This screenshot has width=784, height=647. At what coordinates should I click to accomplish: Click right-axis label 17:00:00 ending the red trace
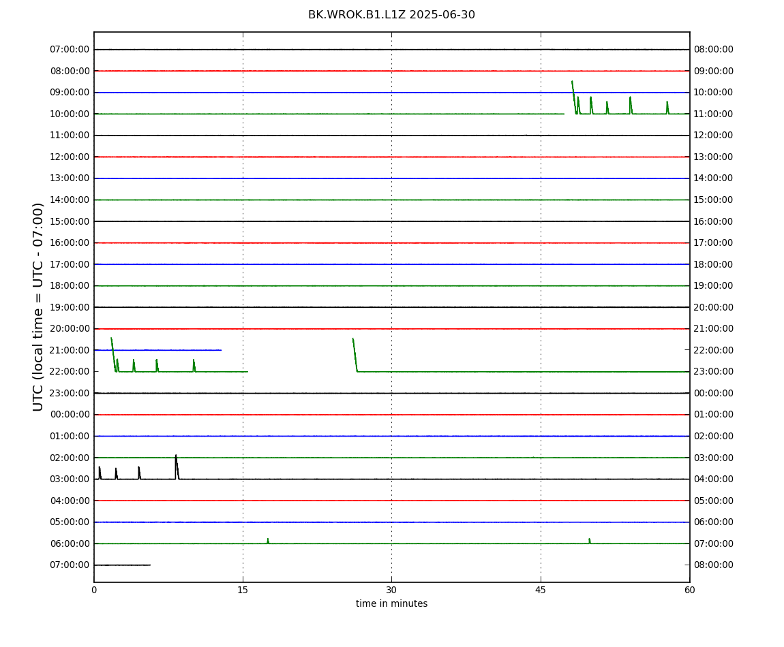(714, 243)
